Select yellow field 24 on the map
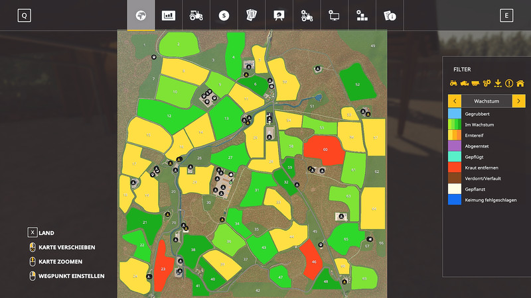 pos(135,276)
